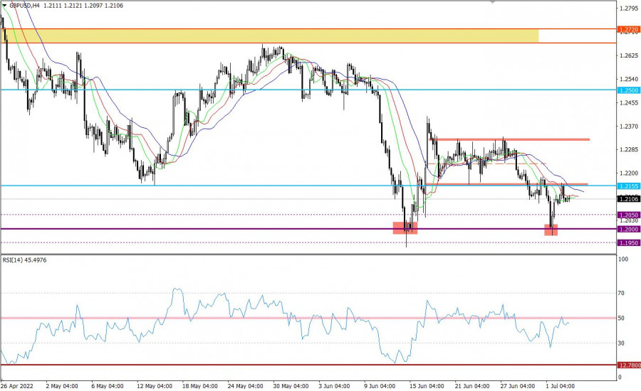Click the 70 level on RSI scale
This screenshot has height=391, width=641.
coord(621,293)
